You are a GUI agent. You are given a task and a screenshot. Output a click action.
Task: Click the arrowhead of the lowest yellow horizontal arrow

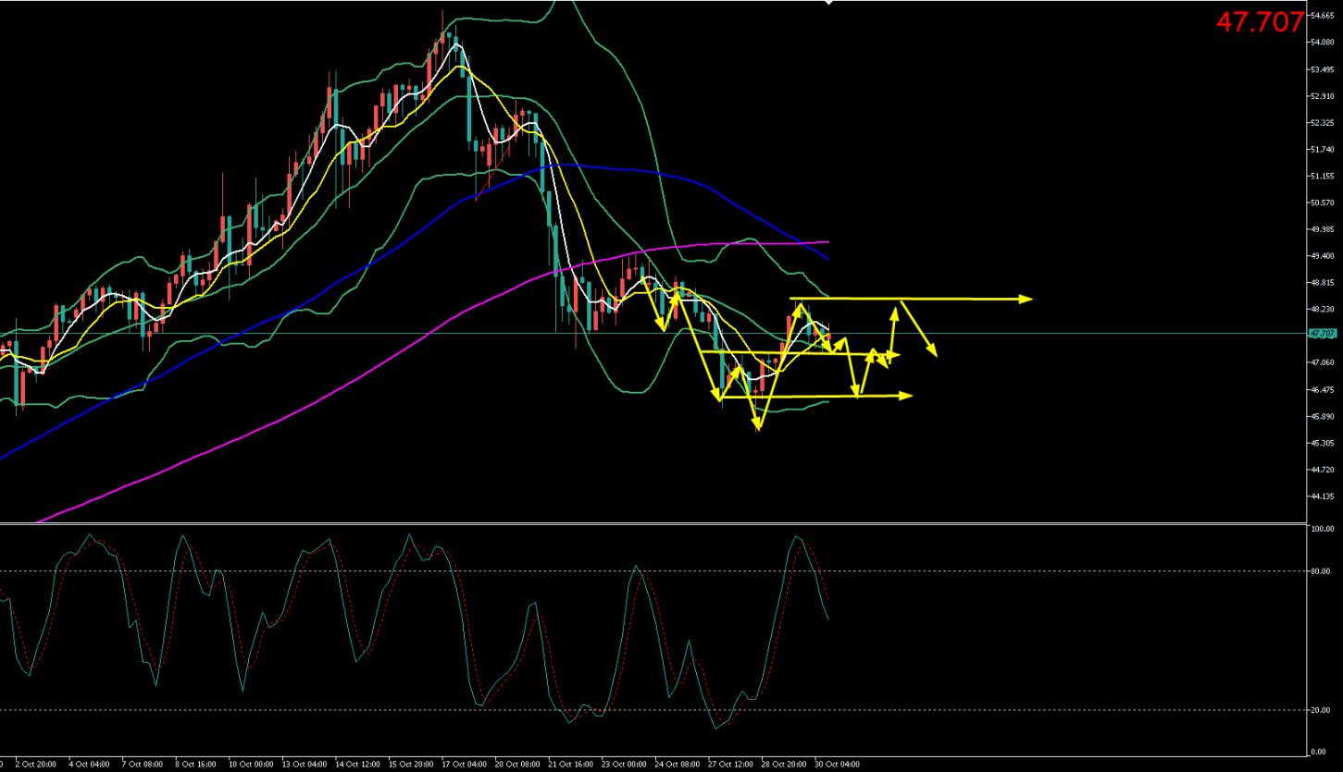tap(907, 396)
